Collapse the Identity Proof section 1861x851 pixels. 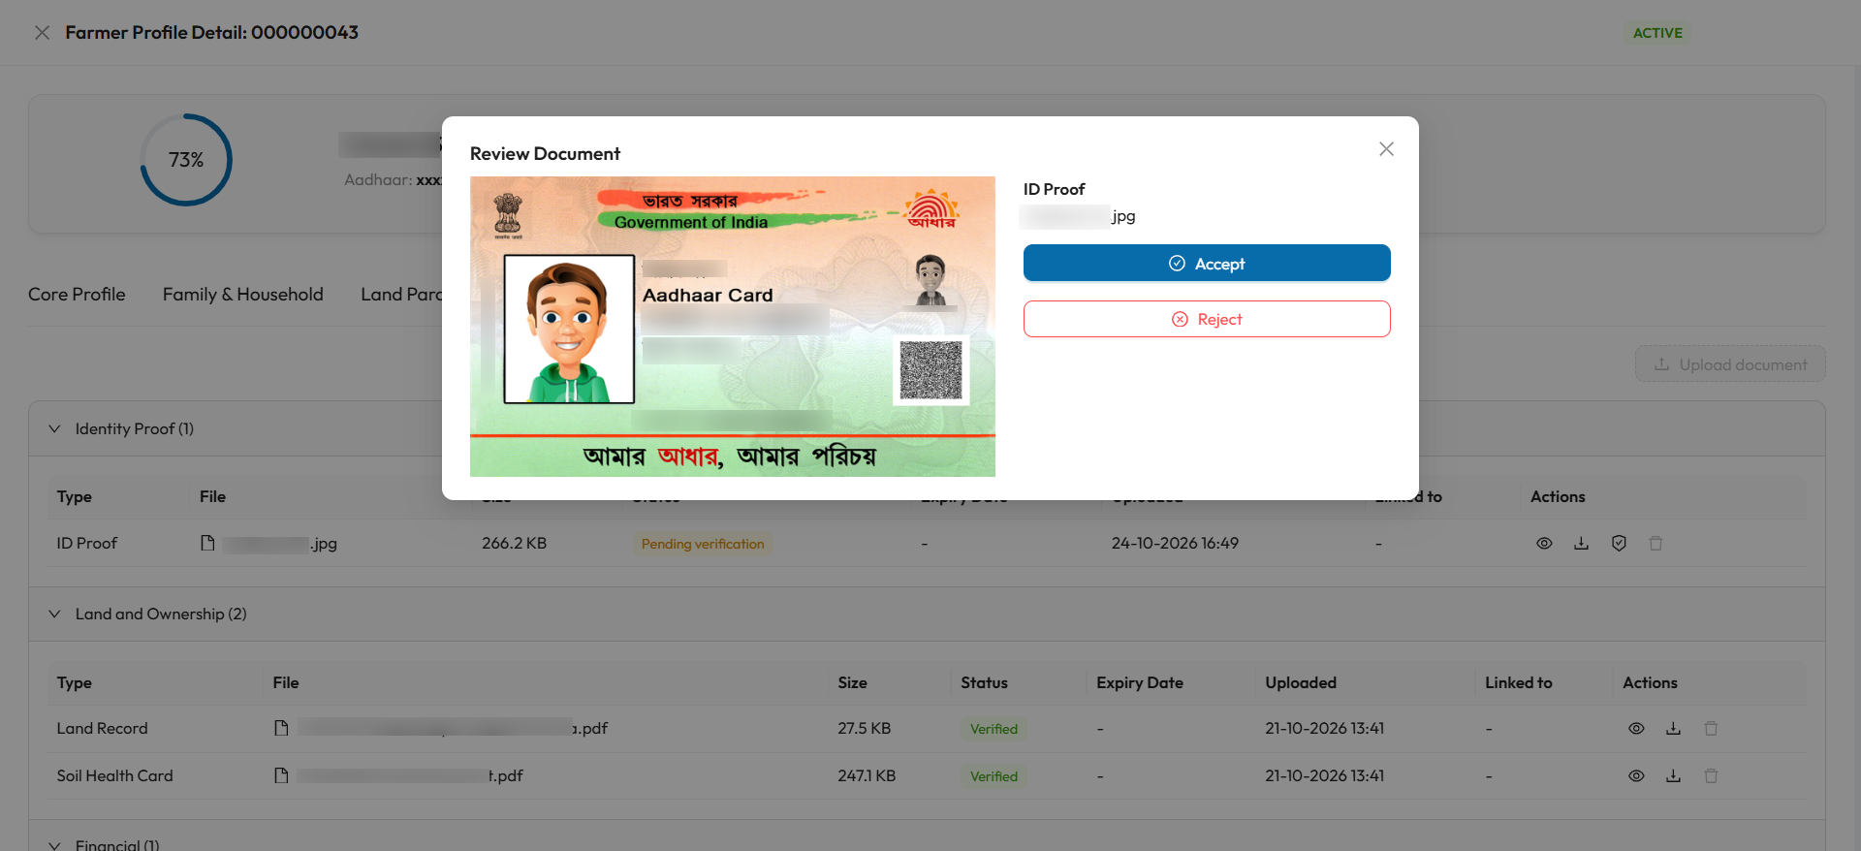tap(54, 428)
